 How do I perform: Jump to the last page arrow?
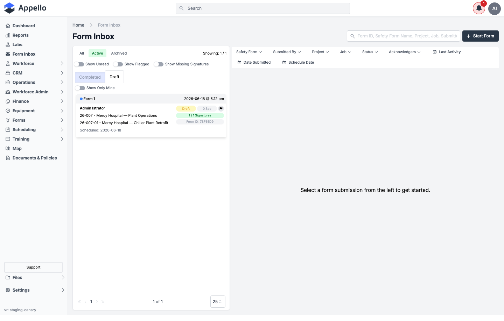(x=103, y=302)
